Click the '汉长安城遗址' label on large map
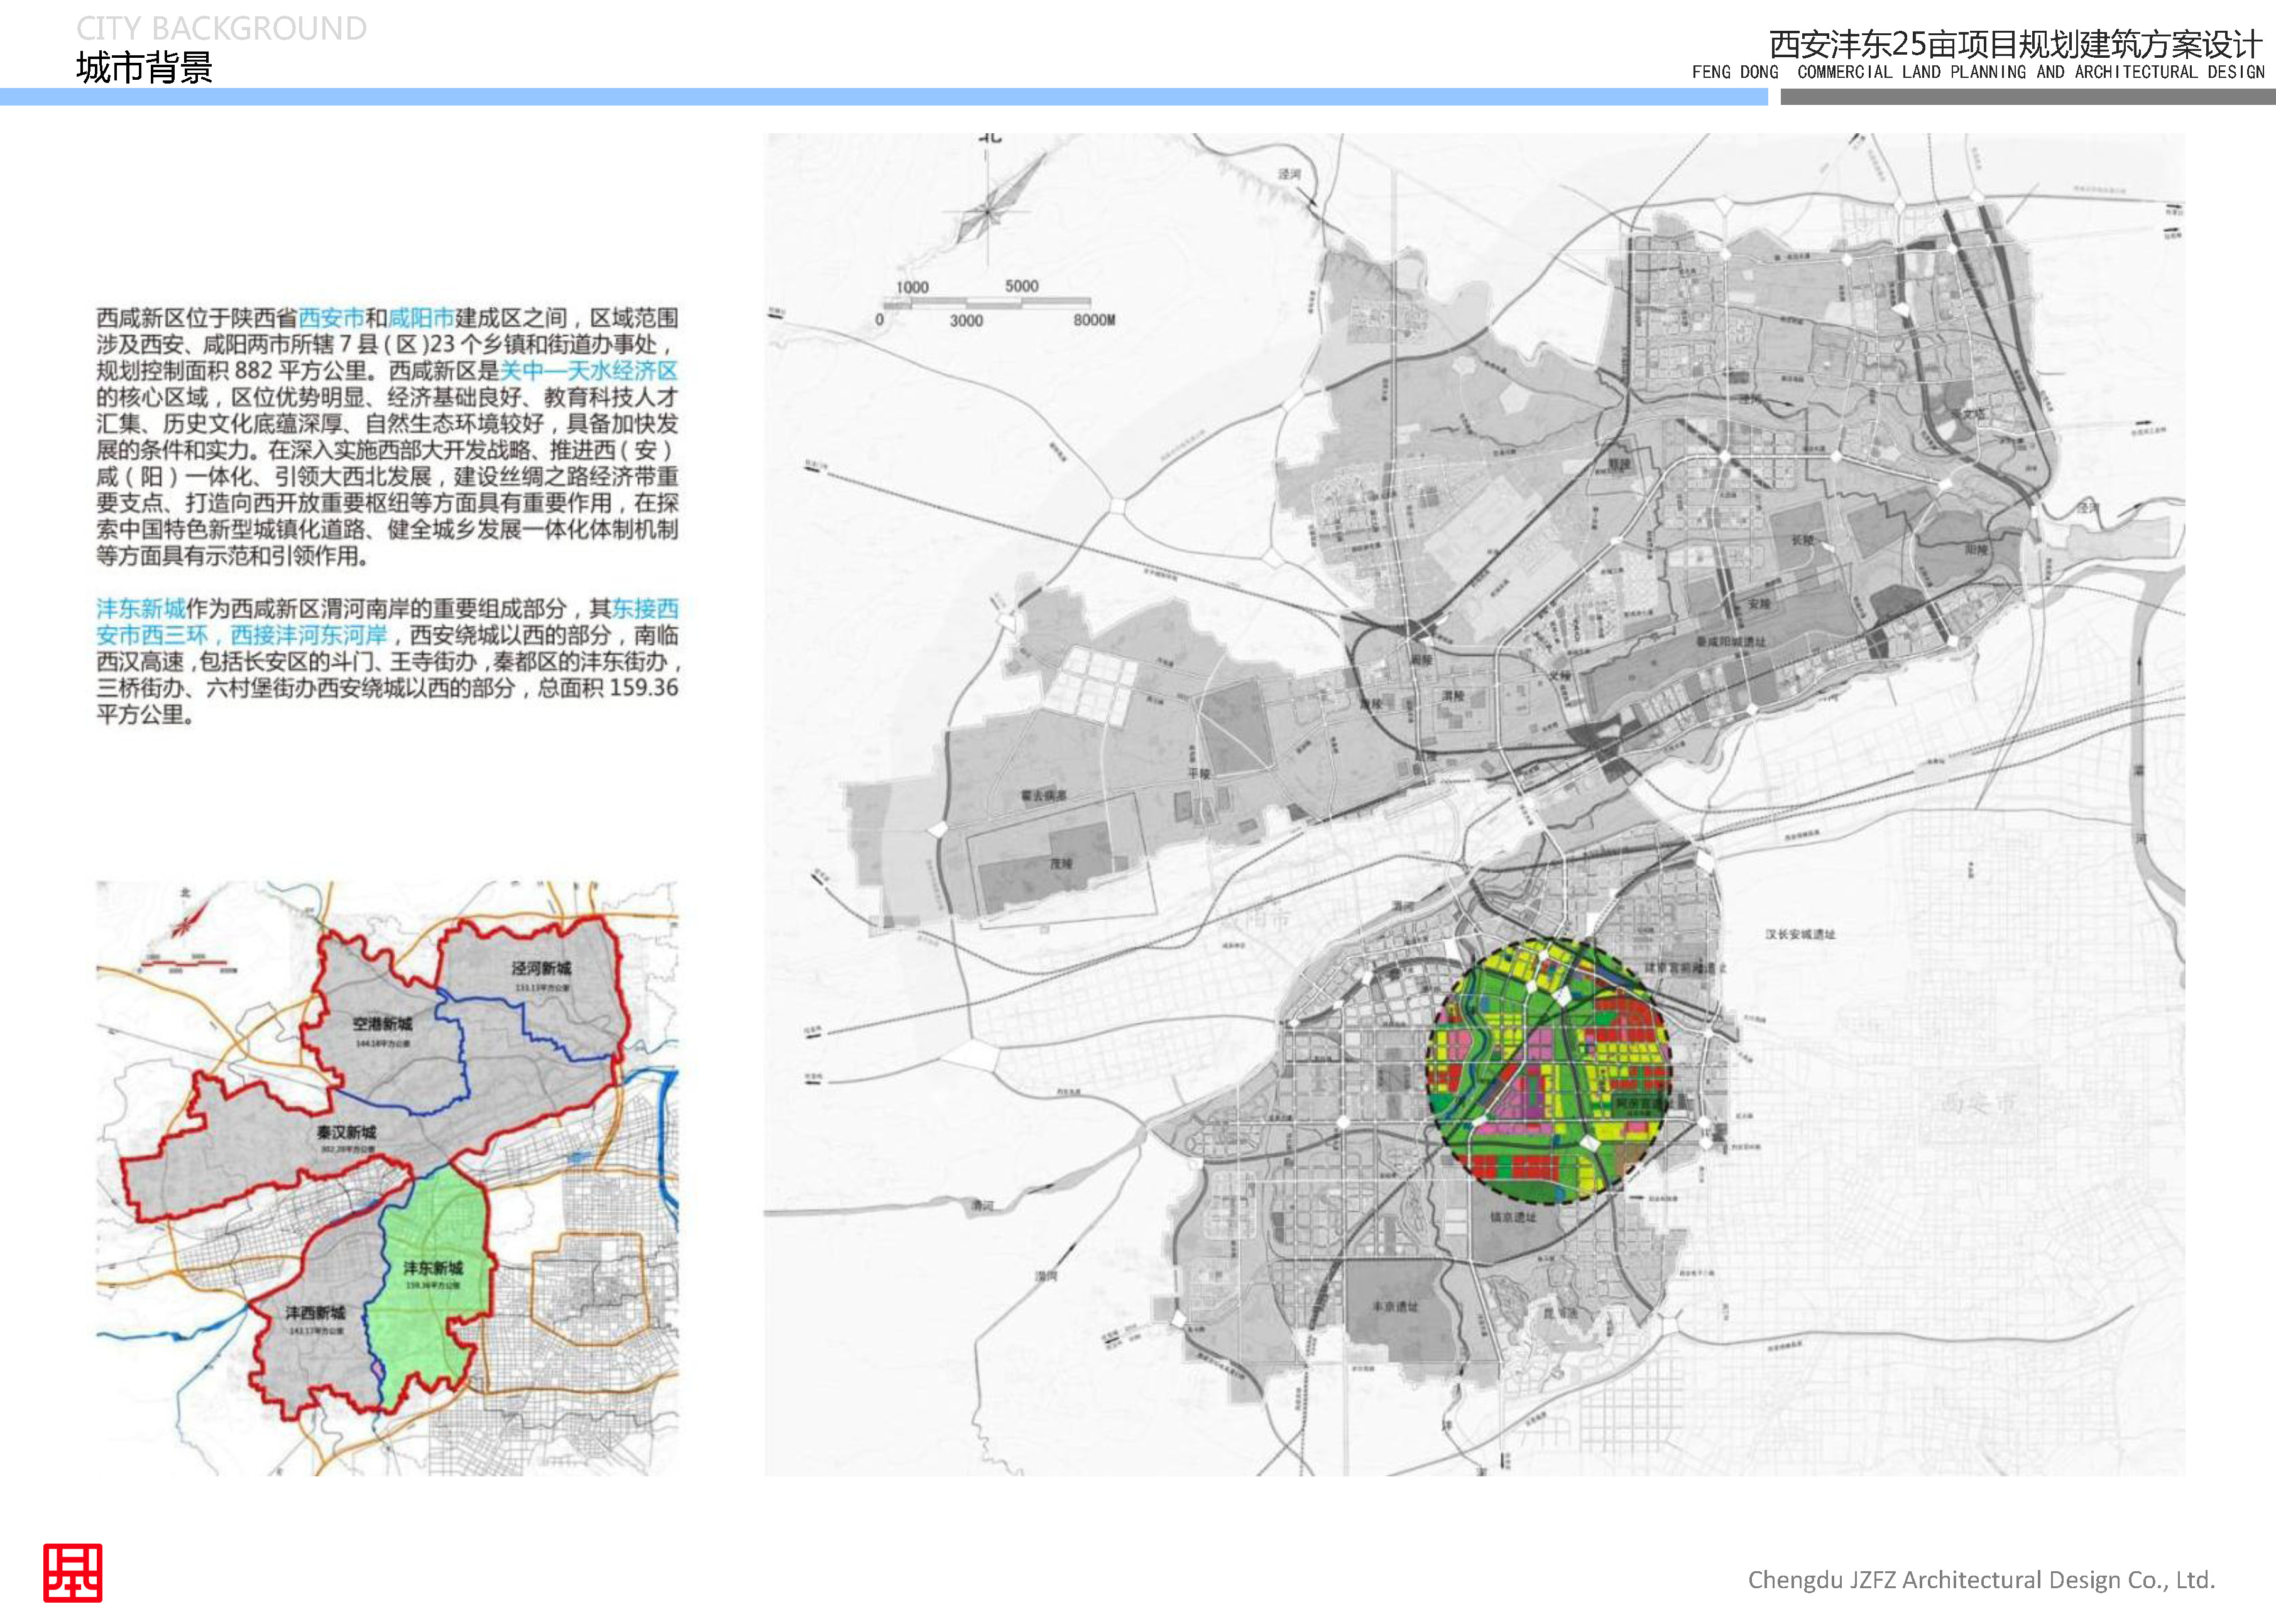Viewport: 2276px width, 1624px height. [1800, 934]
